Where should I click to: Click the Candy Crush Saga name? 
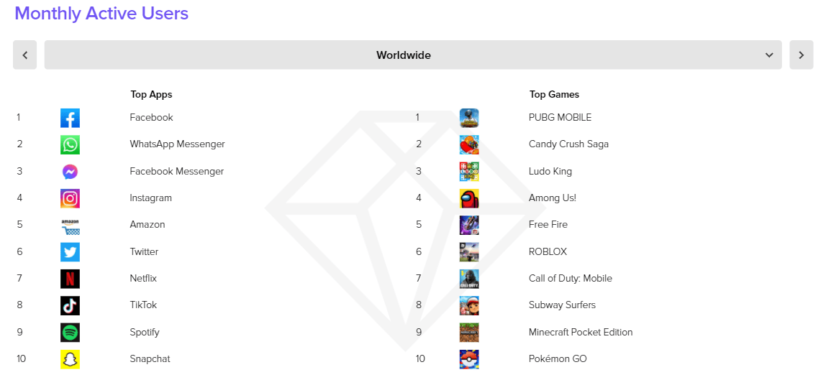click(568, 144)
